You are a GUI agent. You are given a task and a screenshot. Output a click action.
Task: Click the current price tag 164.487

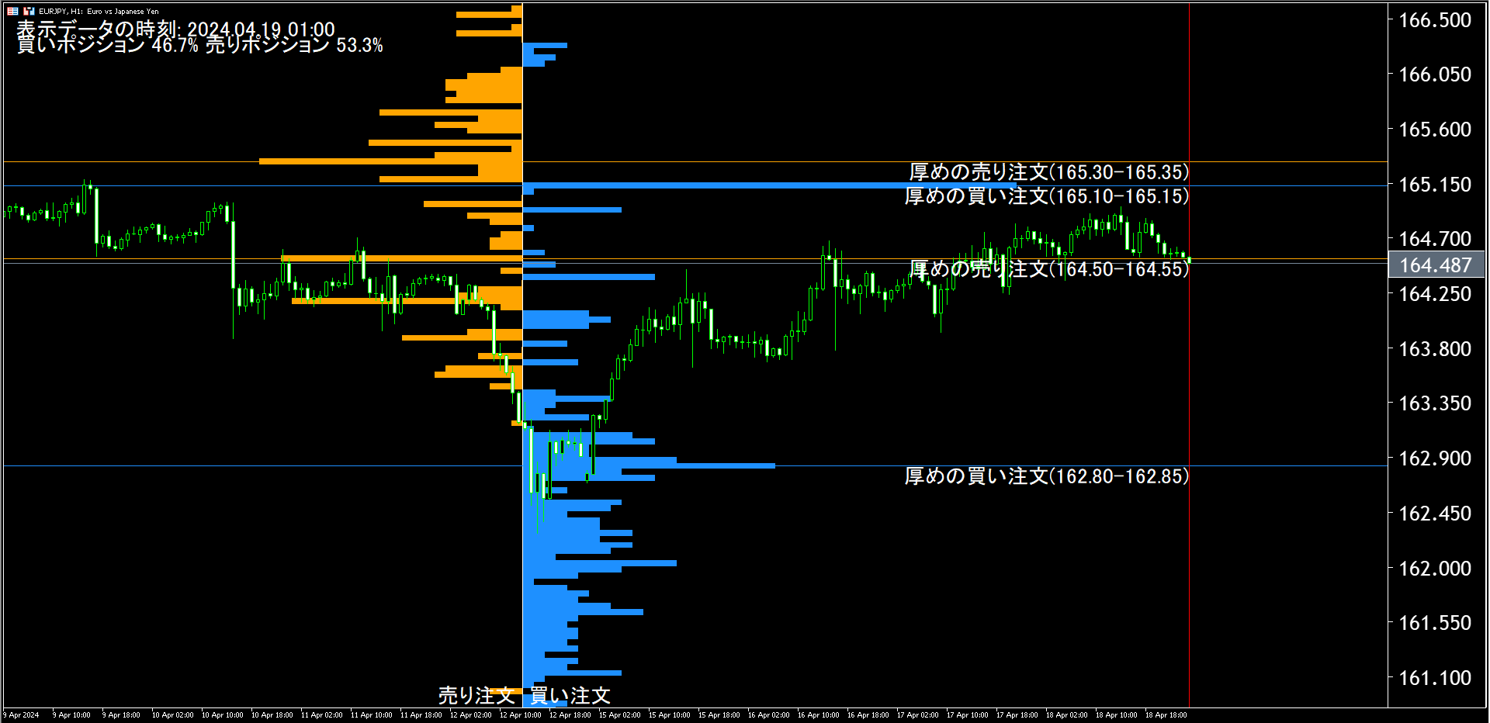tap(1436, 265)
